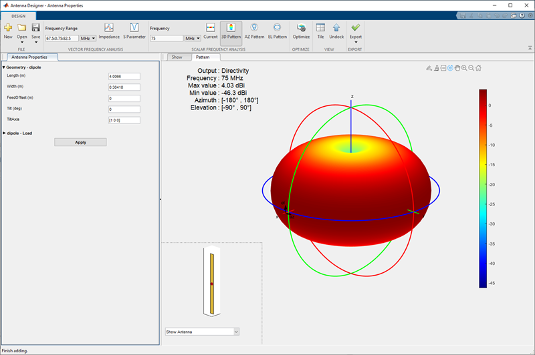Click the Length (m) input field
535x355 pixels.
[124, 76]
